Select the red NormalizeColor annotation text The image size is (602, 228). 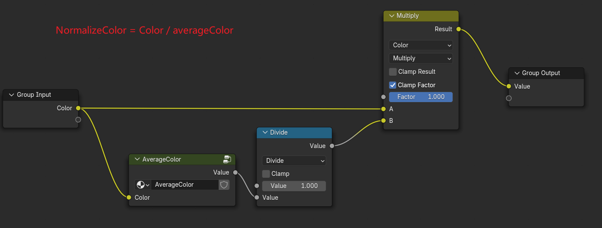(x=145, y=30)
